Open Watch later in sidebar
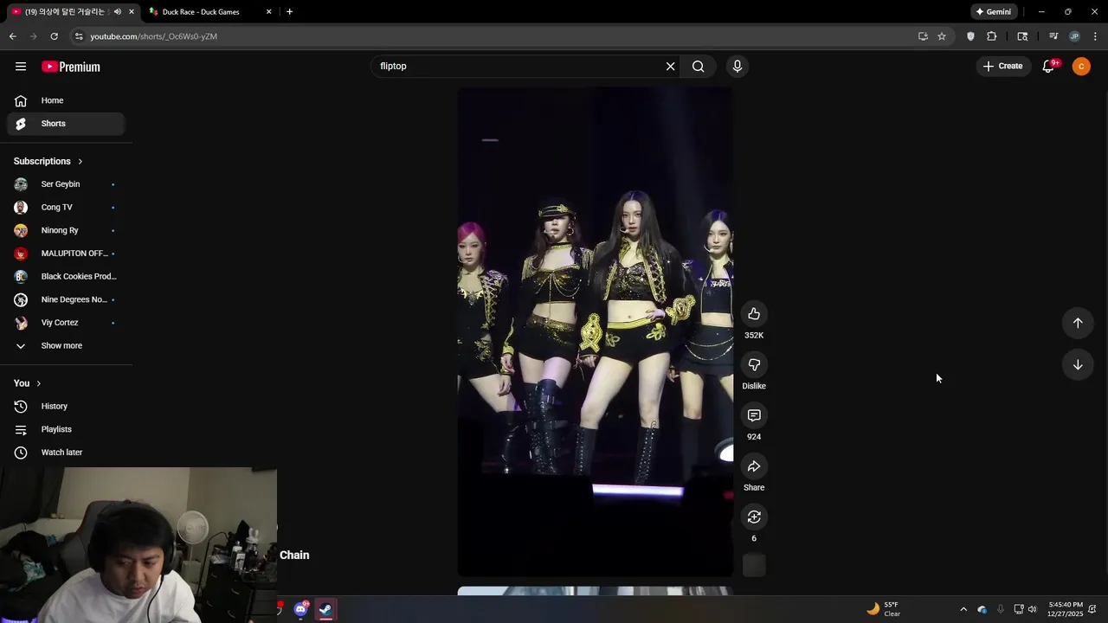 coord(66,453)
